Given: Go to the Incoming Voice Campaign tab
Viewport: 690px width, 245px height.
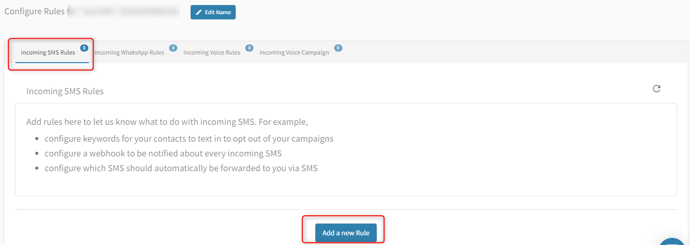Looking at the screenshot, I should pos(294,52).
